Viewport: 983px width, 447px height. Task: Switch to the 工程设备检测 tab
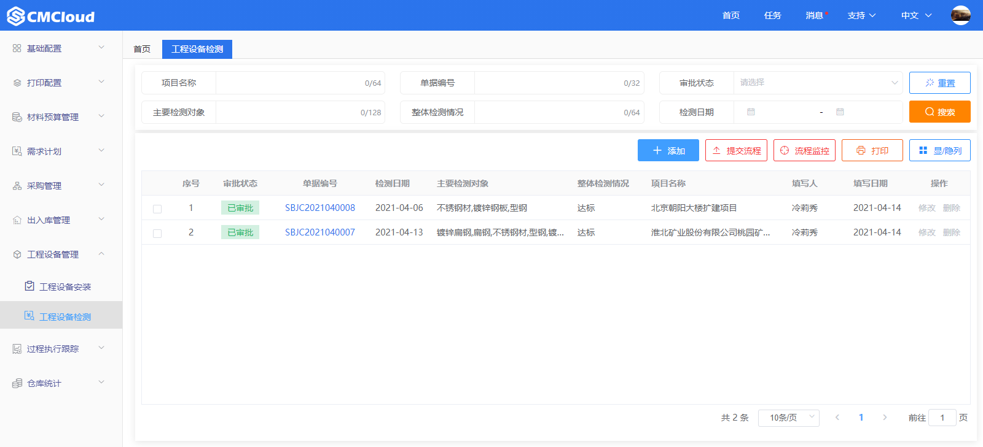point(197,49)
